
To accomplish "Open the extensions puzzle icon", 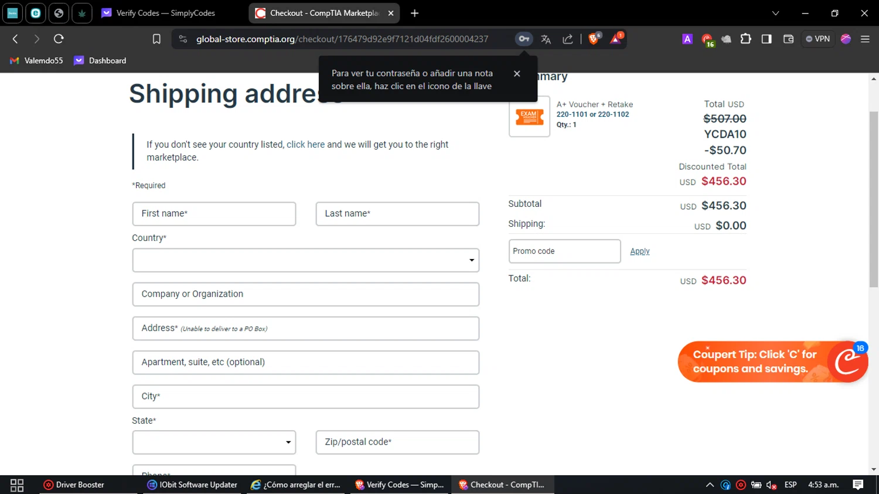I will tap(745, 39).
